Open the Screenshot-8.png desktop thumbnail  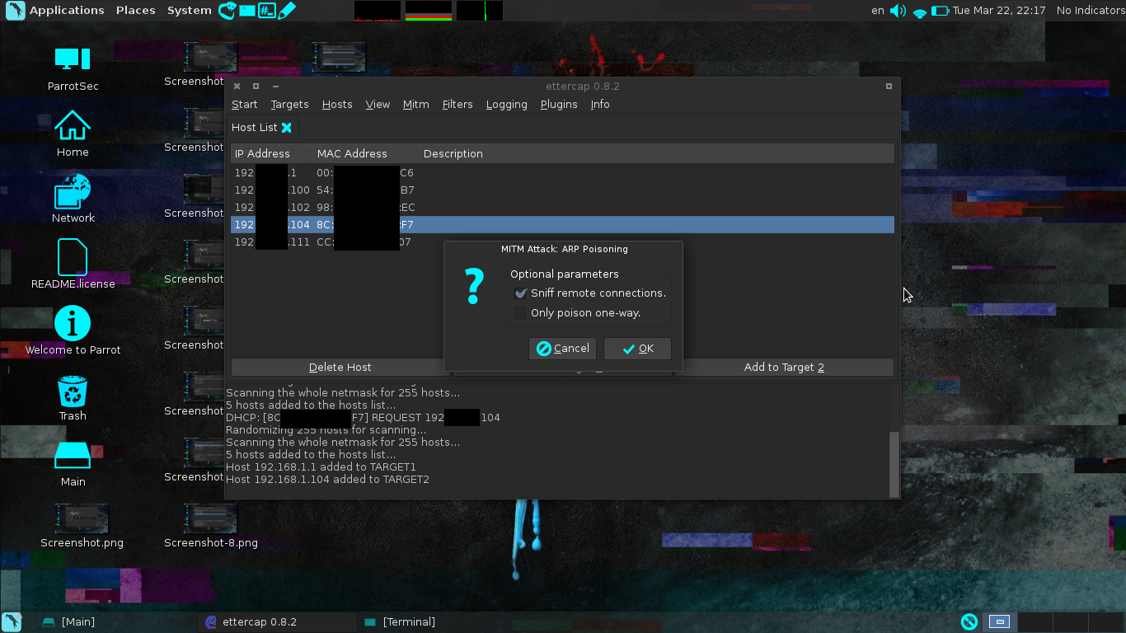tap(210, 525)
